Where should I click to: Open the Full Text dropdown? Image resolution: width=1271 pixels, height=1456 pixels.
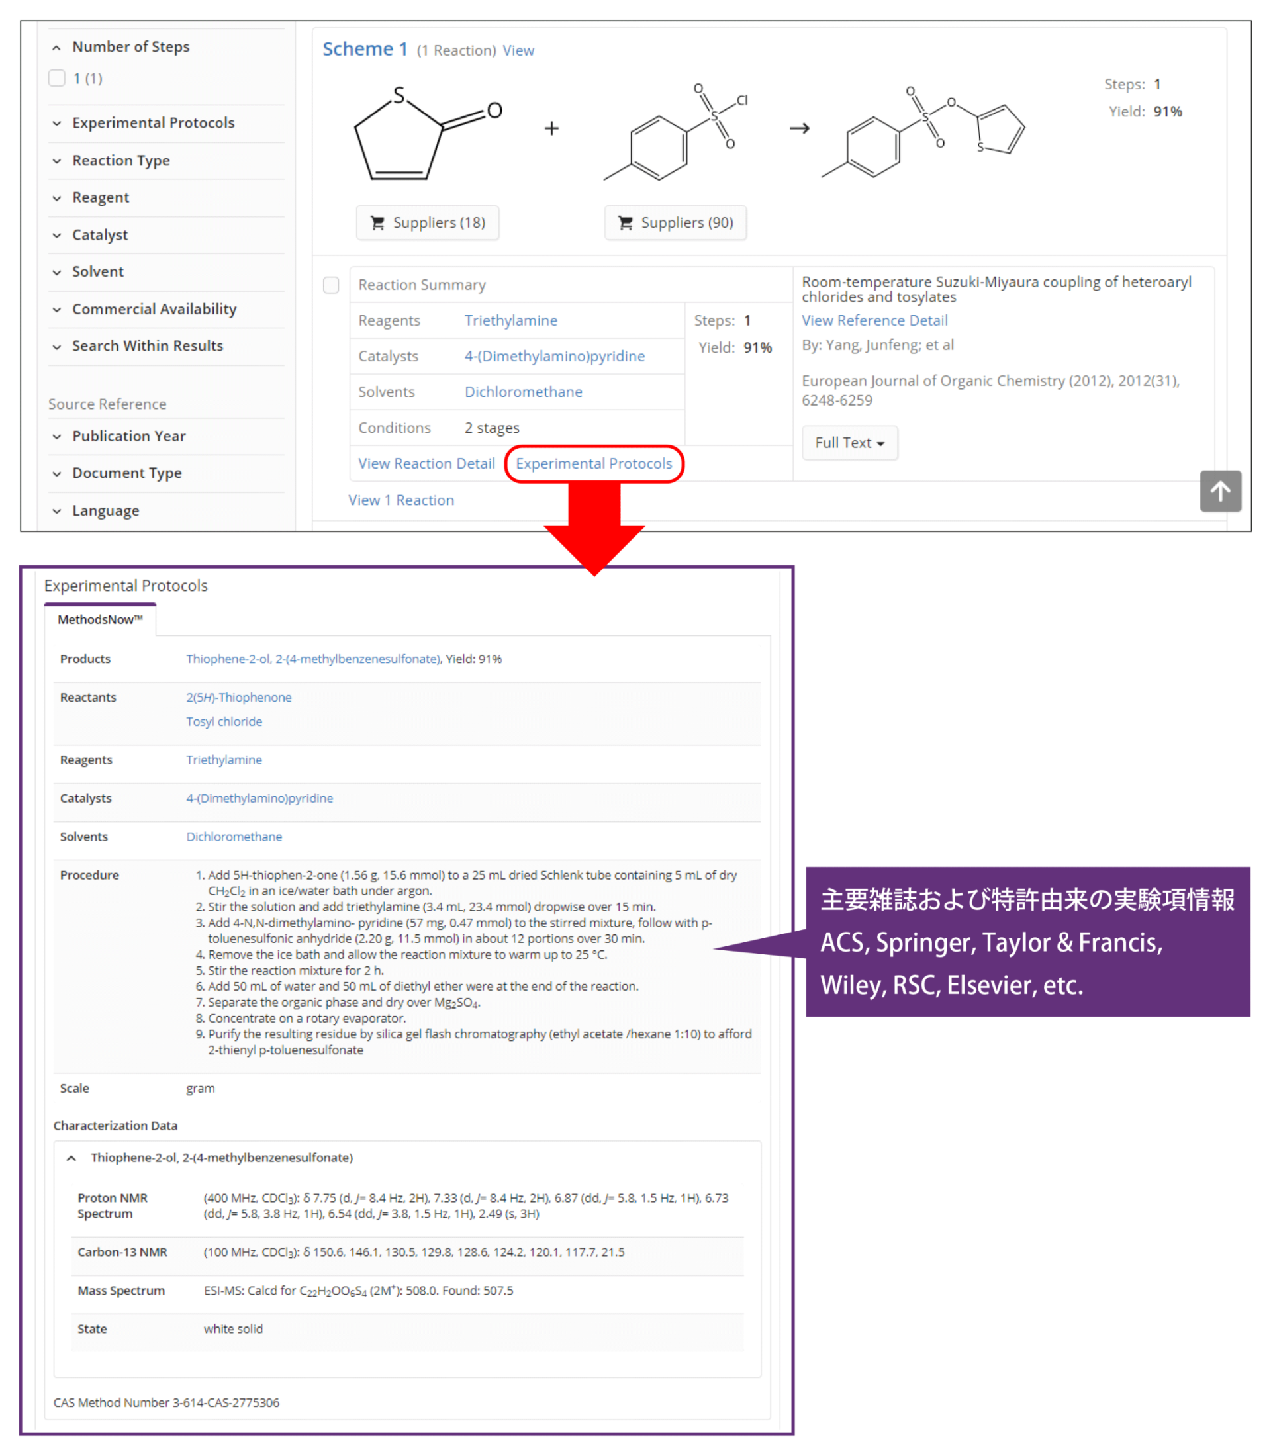pyautogui.click(x=849, y=443)
